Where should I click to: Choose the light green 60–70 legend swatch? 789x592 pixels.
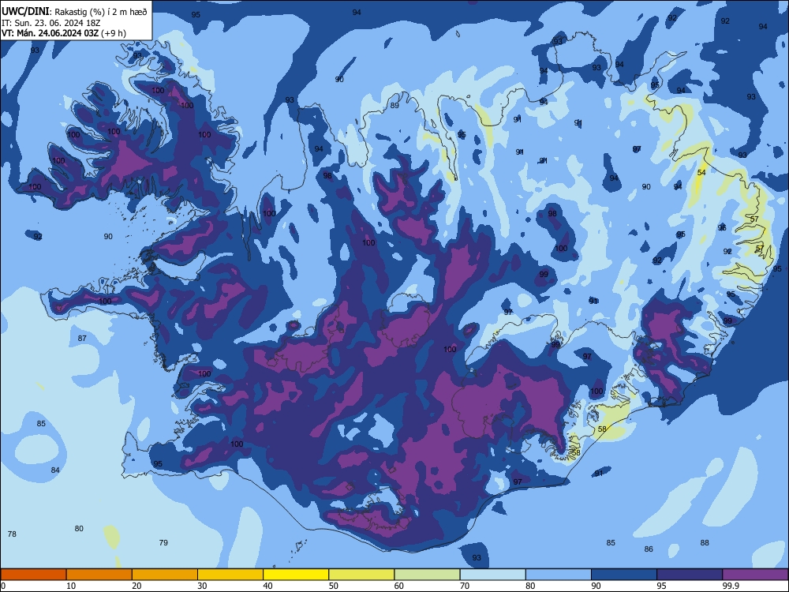point(427,575)
